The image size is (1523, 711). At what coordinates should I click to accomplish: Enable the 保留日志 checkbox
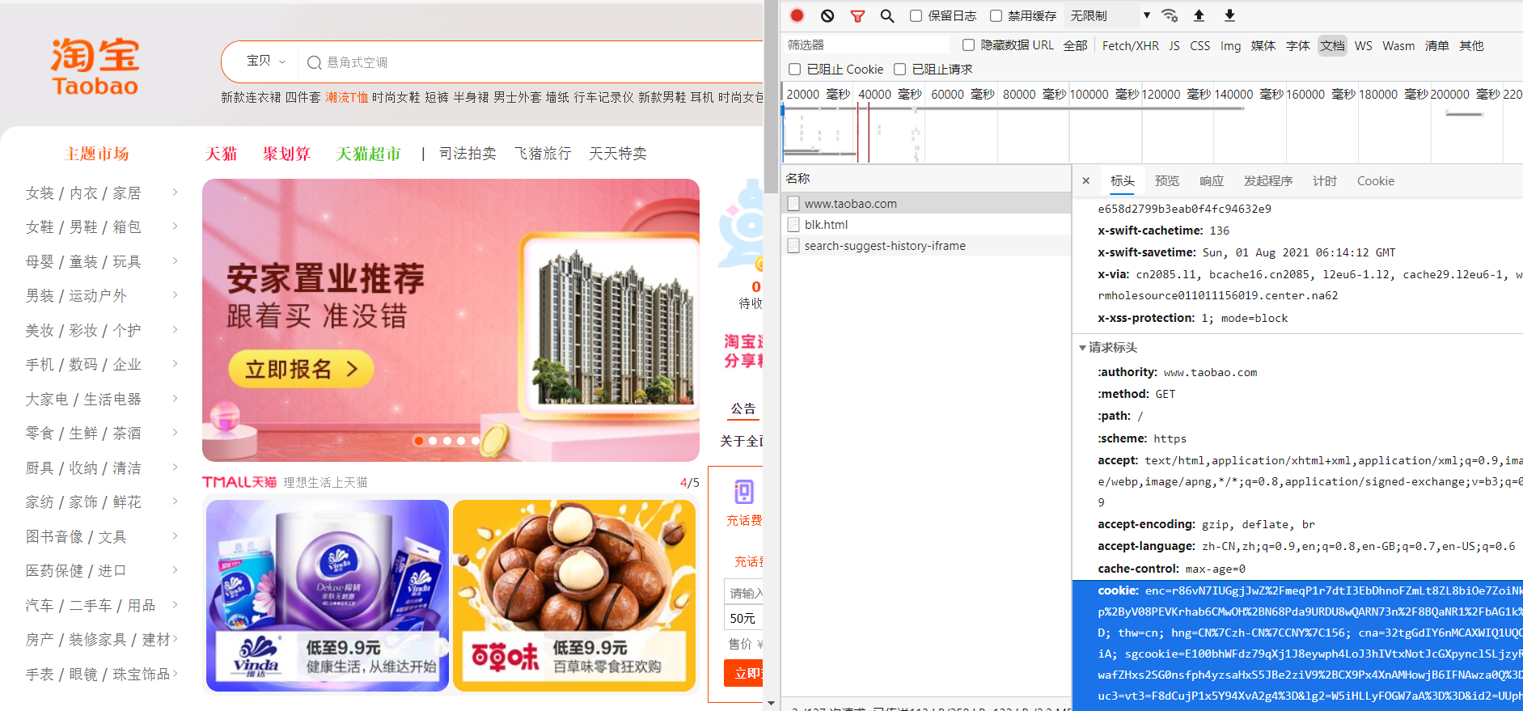click(916, 15)
